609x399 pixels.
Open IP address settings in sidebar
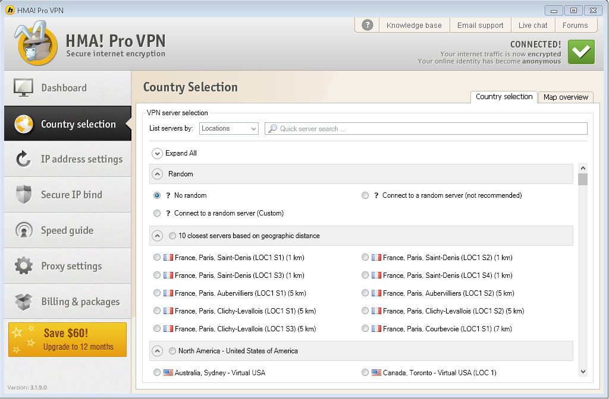coord(68,159)
